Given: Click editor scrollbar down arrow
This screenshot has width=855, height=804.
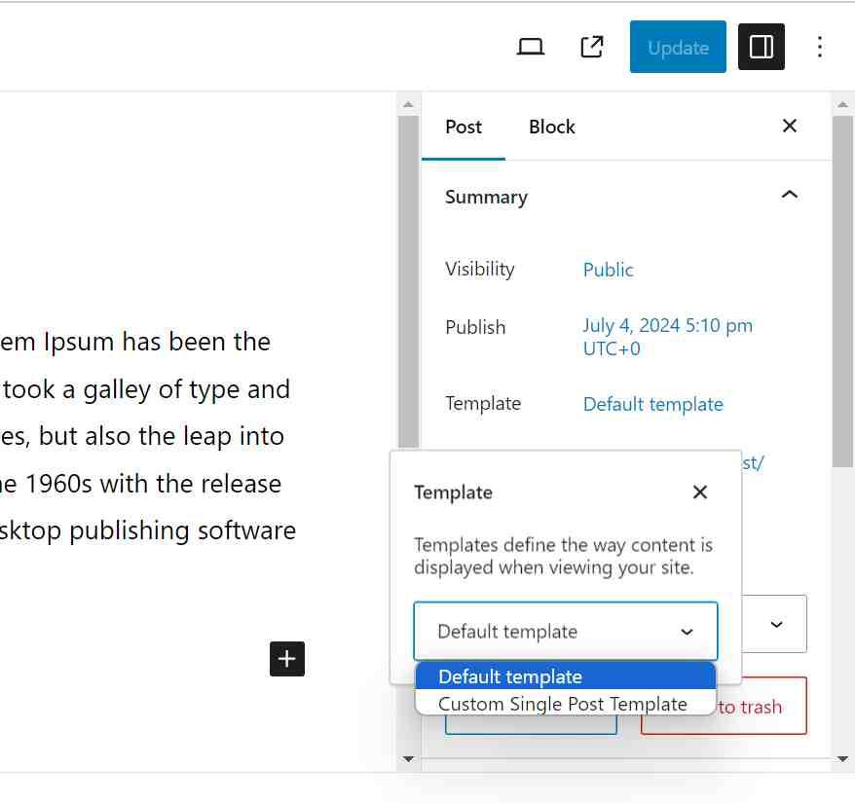Looking at the screenshot, I should click(408, 758).
